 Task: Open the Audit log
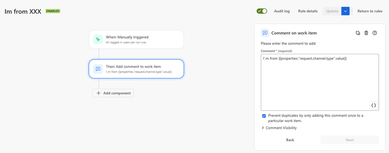[x=282, y=11]
